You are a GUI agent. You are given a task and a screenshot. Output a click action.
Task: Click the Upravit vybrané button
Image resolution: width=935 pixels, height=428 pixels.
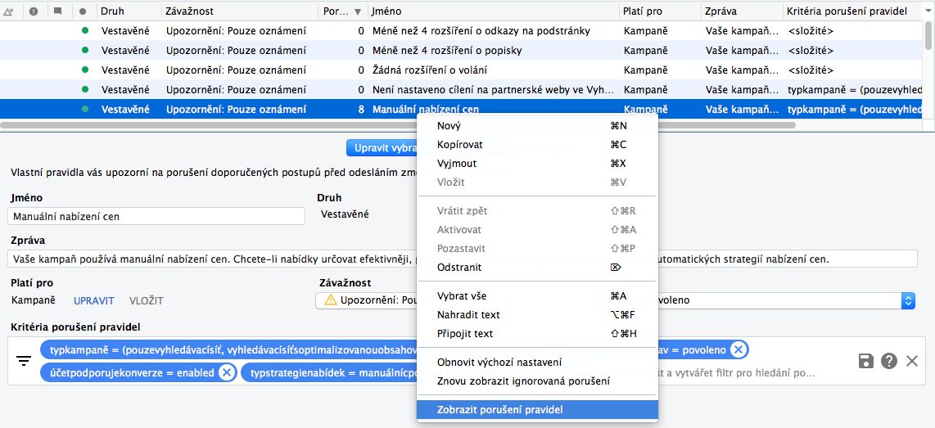point(382,148)
